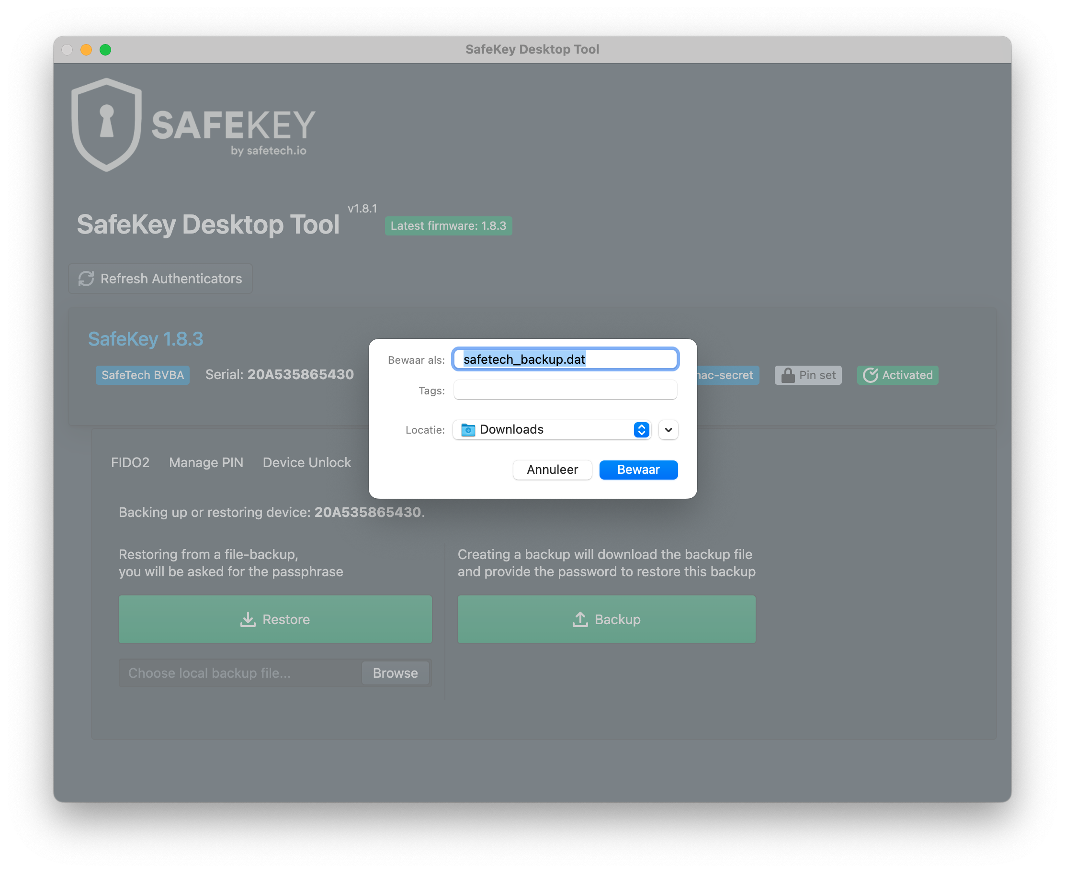1065x873 pixels.
Task: Click the SafeTech BVBA badge
Action: coord(143,375)
